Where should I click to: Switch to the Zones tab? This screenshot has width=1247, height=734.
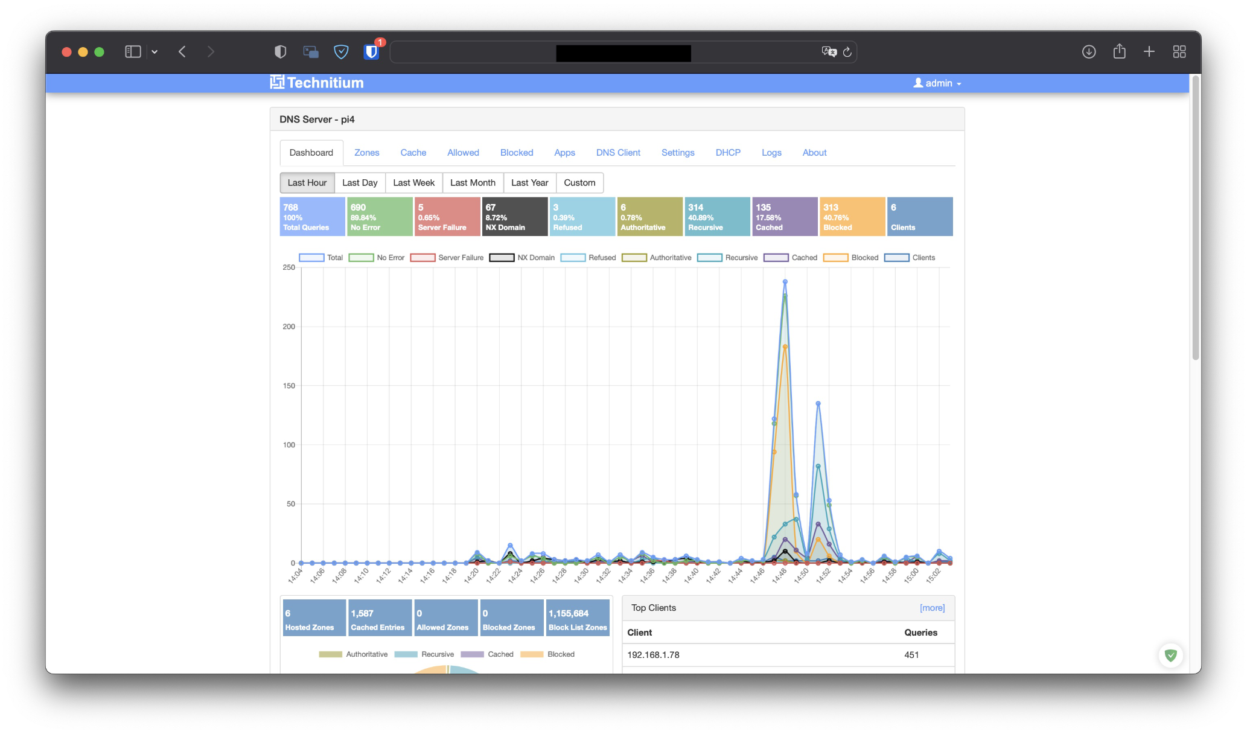pyautogui.click(x=366, y=153)
